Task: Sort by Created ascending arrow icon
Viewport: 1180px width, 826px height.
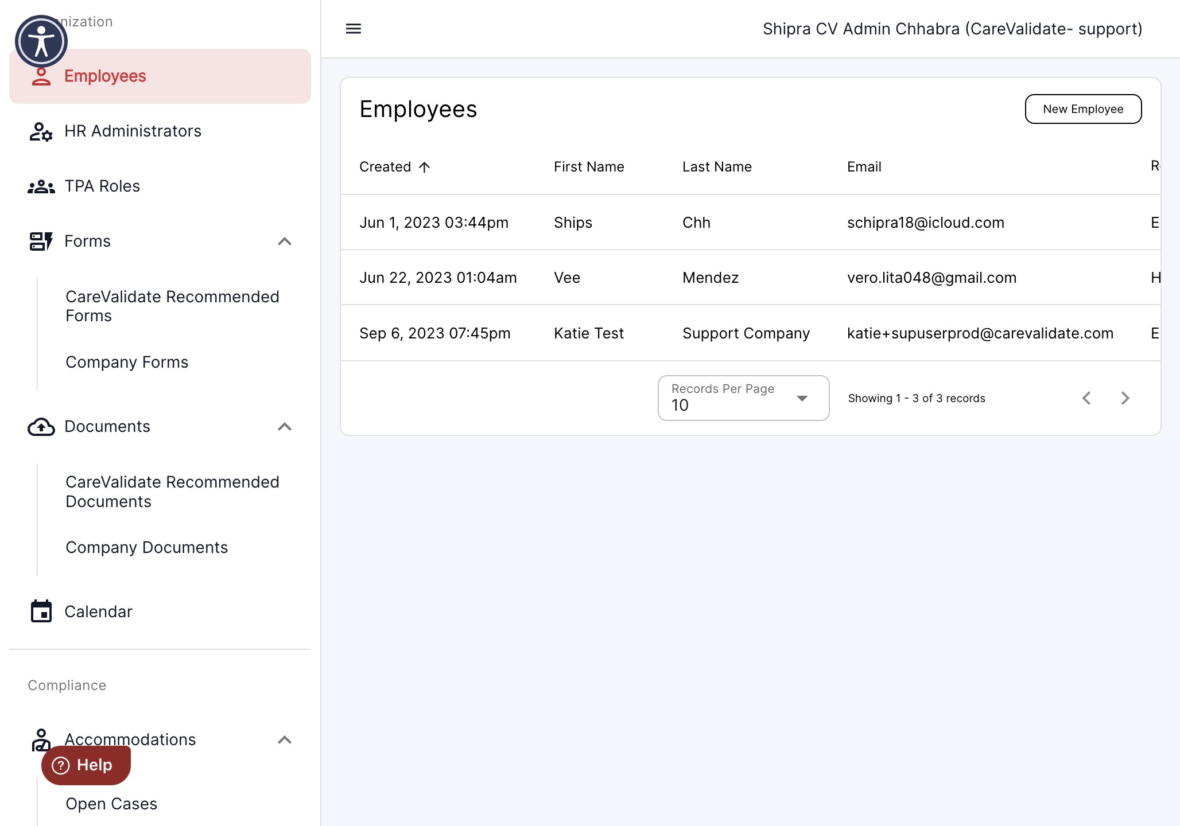Action: pos(425,167)
